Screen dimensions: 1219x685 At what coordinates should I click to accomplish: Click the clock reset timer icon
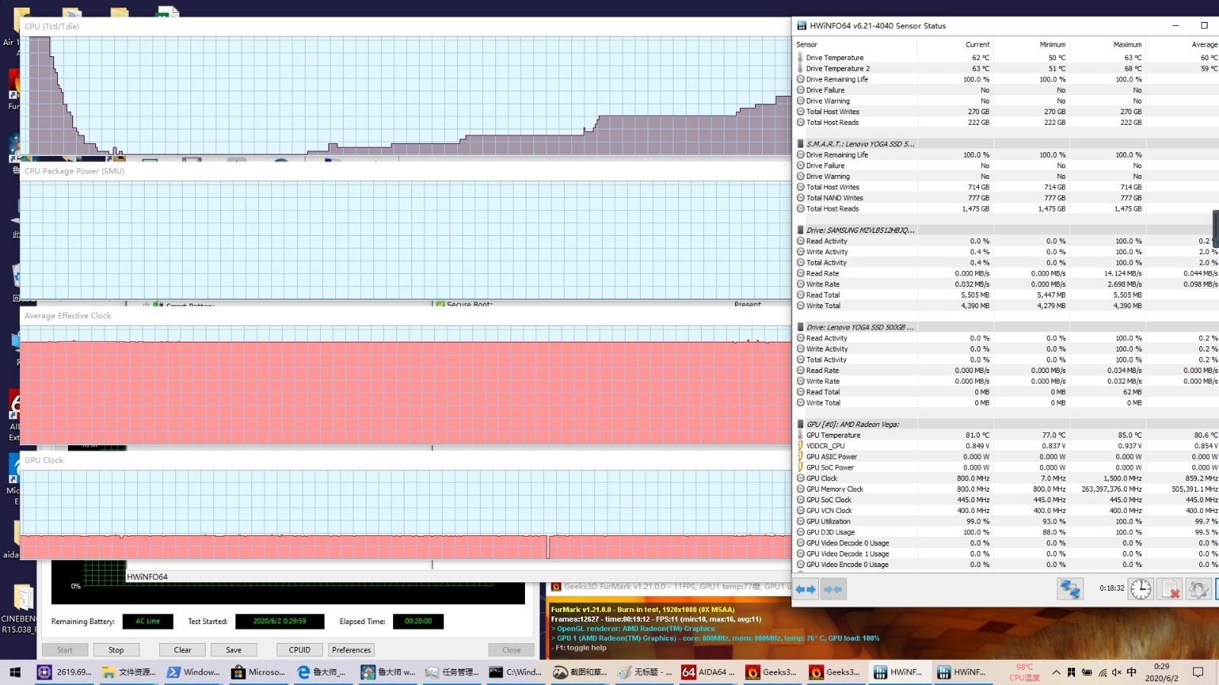pyautogui.click(x=1141, y=589)
